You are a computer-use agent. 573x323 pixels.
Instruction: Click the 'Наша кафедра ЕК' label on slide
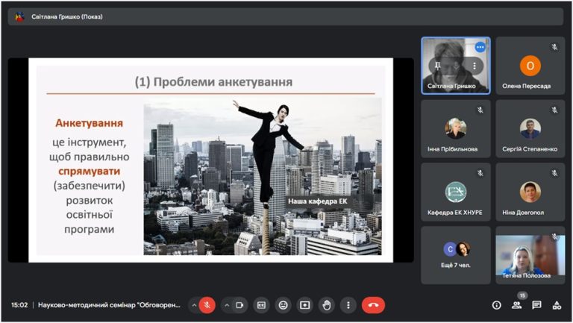(318, 201)
